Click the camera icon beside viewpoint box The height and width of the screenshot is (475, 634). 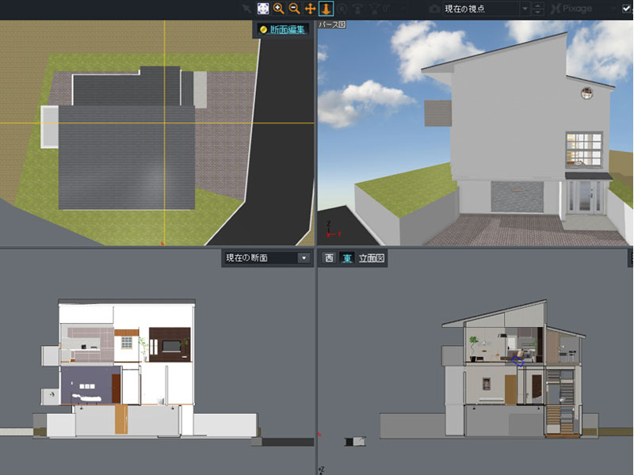433,9
